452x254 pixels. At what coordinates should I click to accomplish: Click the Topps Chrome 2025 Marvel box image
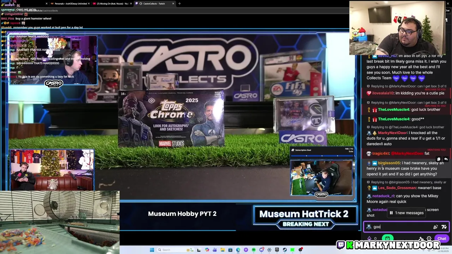pyautogui.click(x=171, y=118)
